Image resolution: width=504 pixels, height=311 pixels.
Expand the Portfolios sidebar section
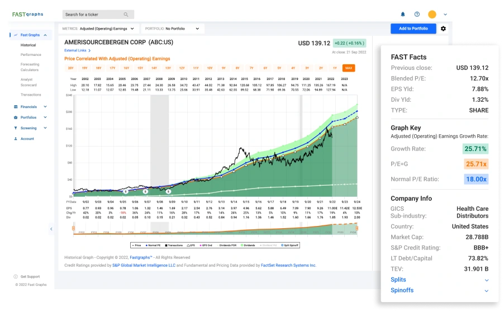pyautogui.click(x=45, y=117)
